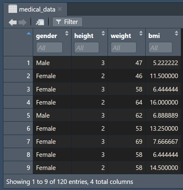Click bmi cell showing 16.000000
Image resolution: width=183 pixels, height=190 pixels.
click(164, 102)
